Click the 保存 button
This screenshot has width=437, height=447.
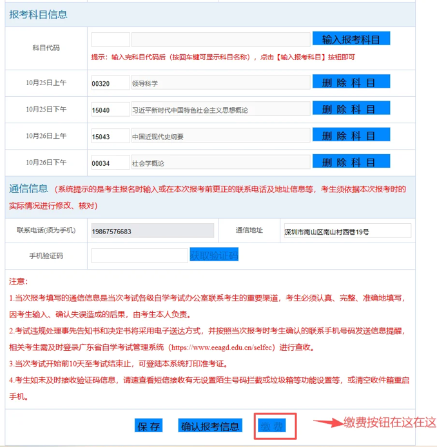pos(149,426)
